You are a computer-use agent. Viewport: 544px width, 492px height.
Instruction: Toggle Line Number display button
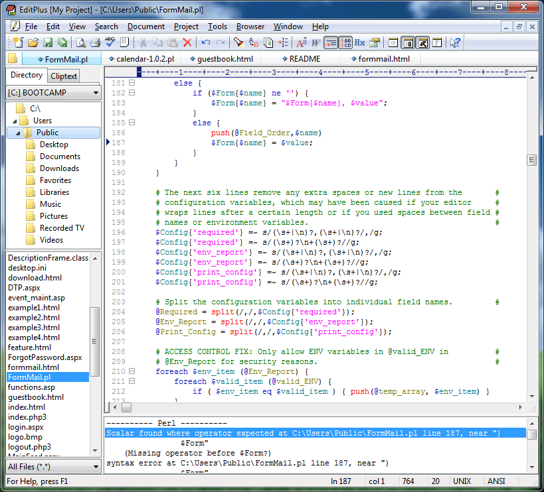pyautogui.click(x=345, y=42)
